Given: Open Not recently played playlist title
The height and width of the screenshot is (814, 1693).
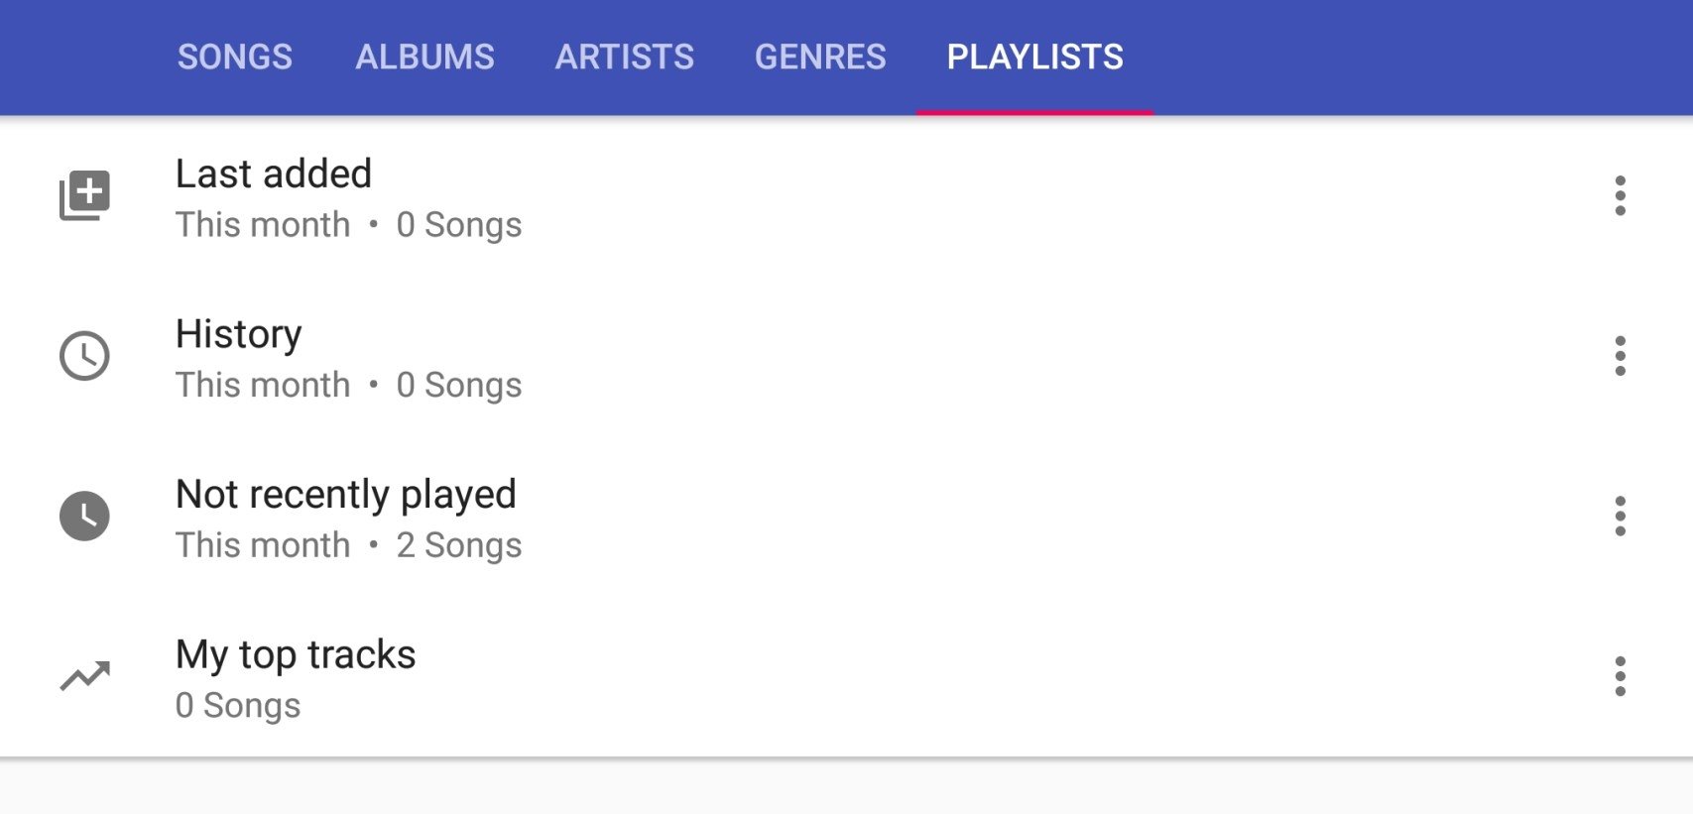Looking at the screenshot, I should 346,495.
